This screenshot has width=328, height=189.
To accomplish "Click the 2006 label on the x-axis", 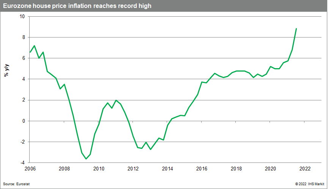I will pyautogui.click(x=30, y=169).
